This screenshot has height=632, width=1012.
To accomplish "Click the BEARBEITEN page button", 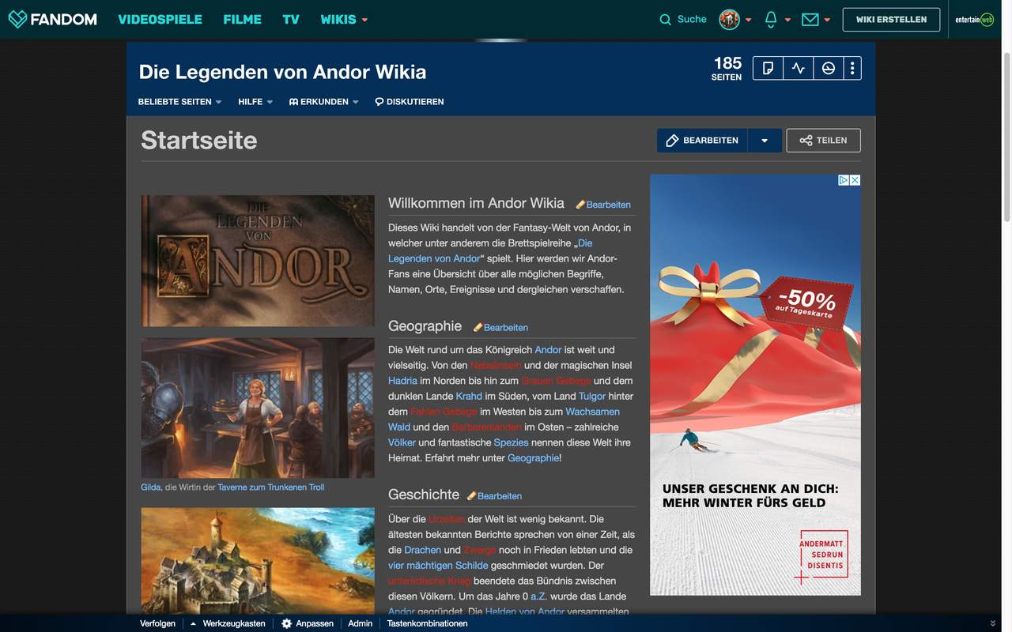I will point(702,141).
